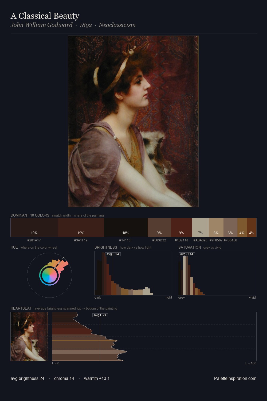Select the #3A1F19 19% color swatch

click(81, 228)
